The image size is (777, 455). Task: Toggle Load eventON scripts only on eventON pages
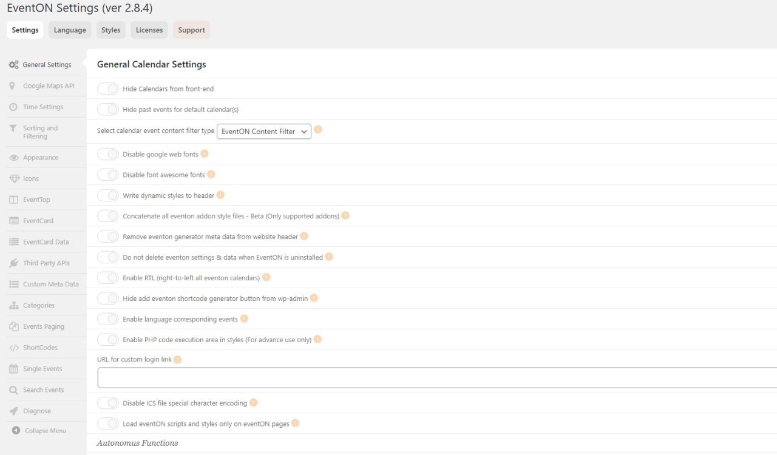coord(107,423)
